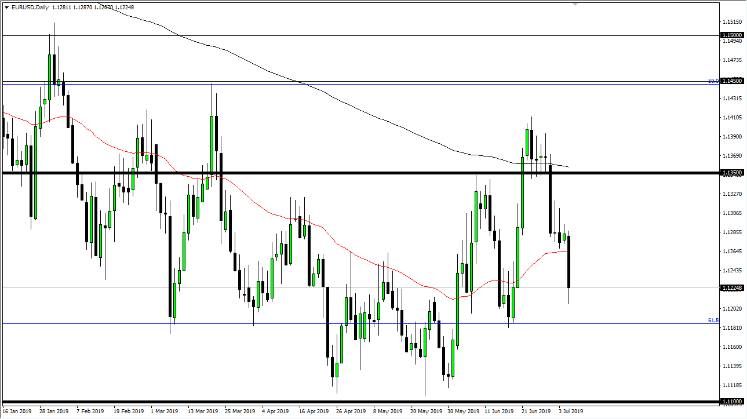This screenshot has width=747, height=419.
Task: Select the 1.11000 support level price tag
Action: tap(731, 402)
